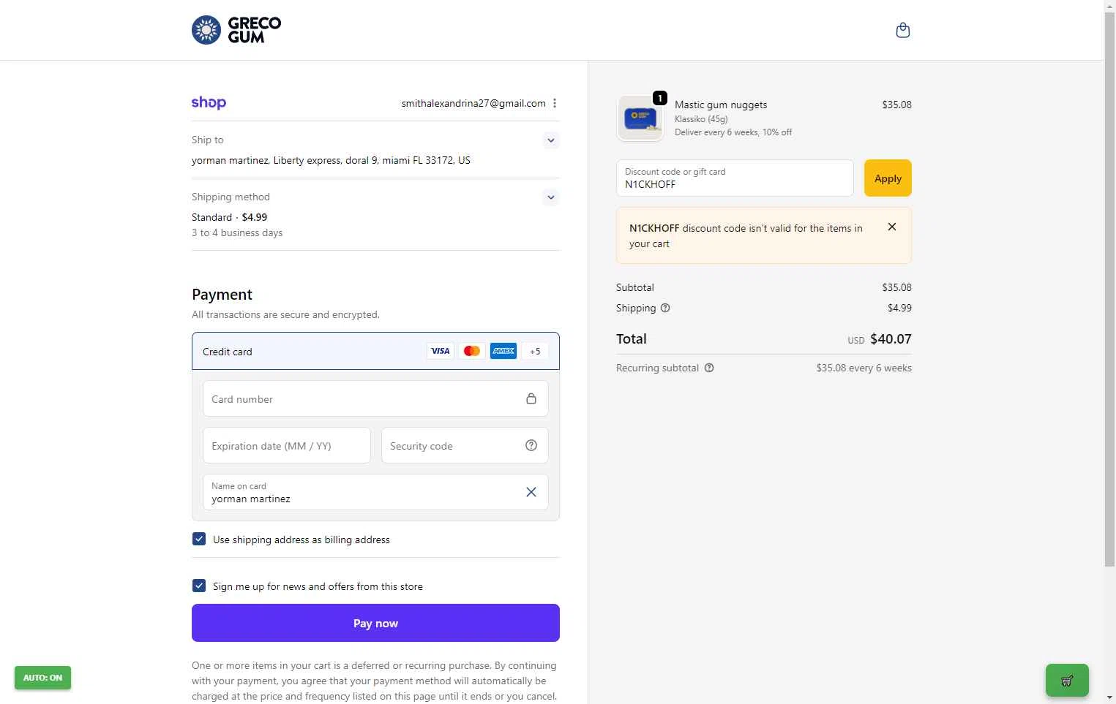Click the Standard · $4.99 shipping text
Screen dimensions: 1116x704
229,217
